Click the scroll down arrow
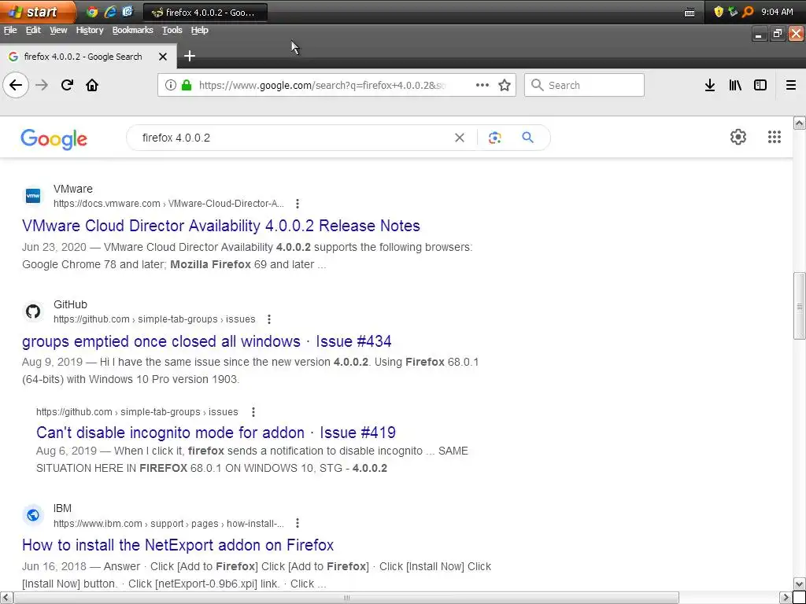Viewport: 806px width, 604px height. [x=799, y=584]
